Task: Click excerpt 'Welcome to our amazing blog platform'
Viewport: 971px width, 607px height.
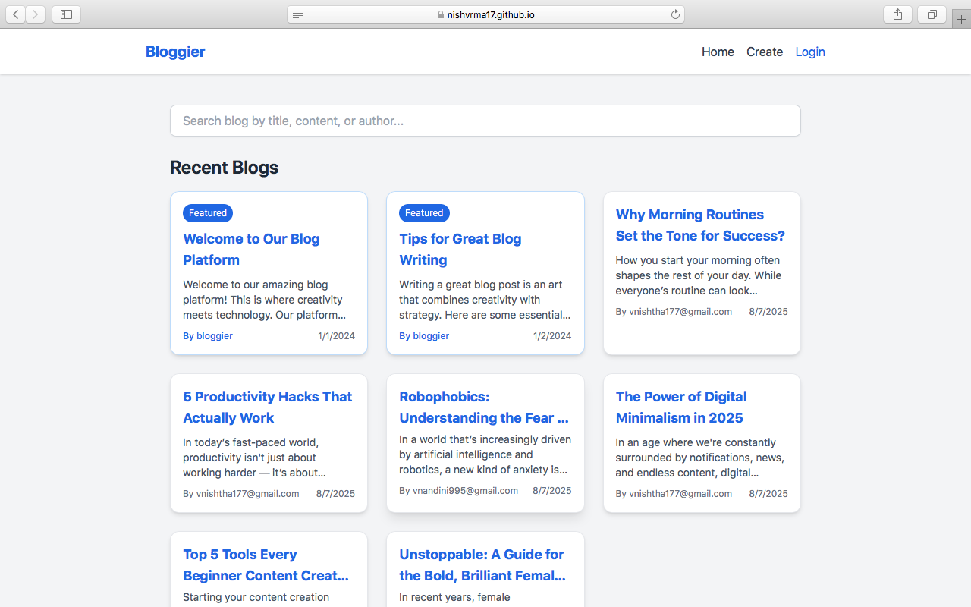Action: [x=263, y=300]
